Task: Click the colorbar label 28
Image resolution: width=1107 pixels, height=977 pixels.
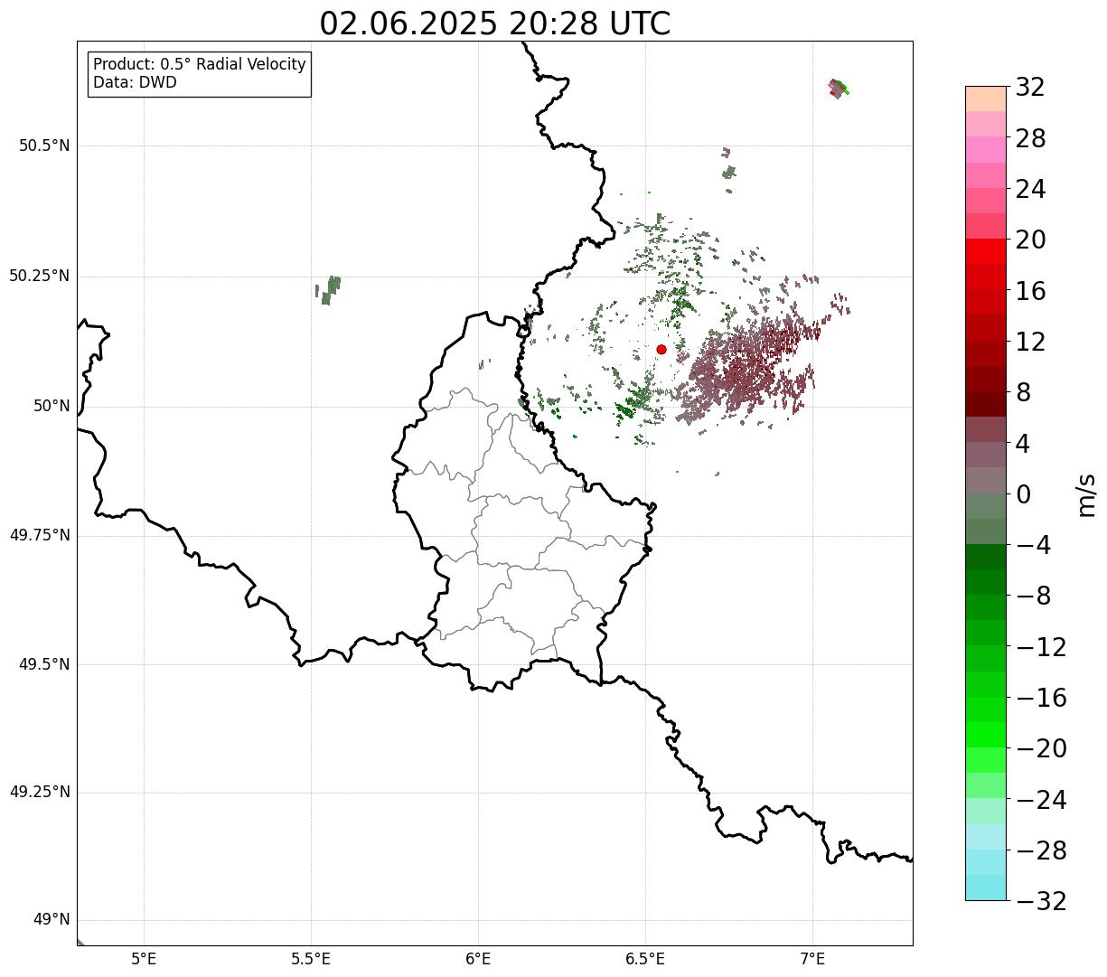Action: click(x=1030, y=138)
